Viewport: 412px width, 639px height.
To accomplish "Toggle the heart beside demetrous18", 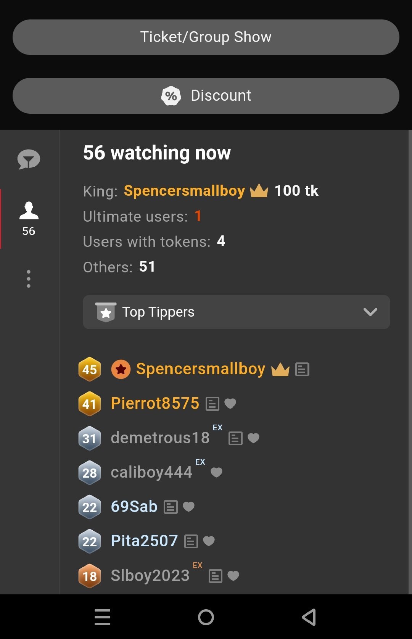I will click(253, 438).
